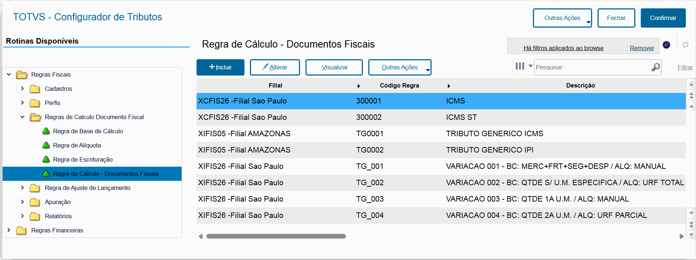Expand the Apuração folder chevron

coord(23,202)
